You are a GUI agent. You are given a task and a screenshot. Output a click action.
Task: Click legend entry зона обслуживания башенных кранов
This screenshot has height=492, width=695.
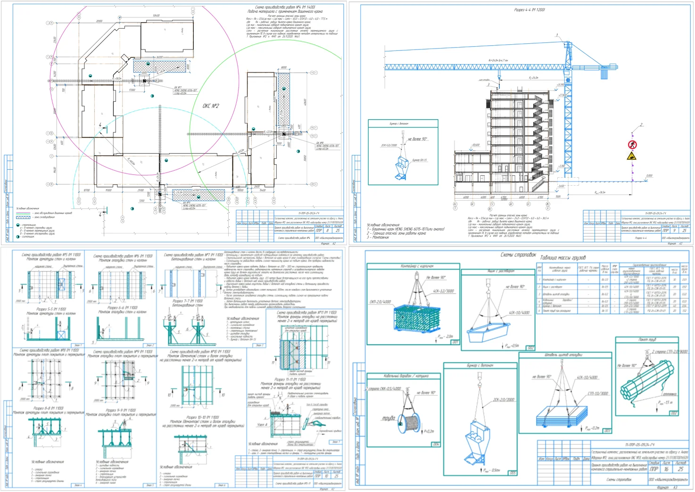(x=53, y=213)
